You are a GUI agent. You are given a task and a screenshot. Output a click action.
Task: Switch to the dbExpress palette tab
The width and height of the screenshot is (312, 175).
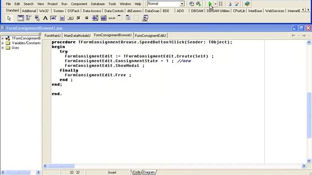tap(135, 11)
